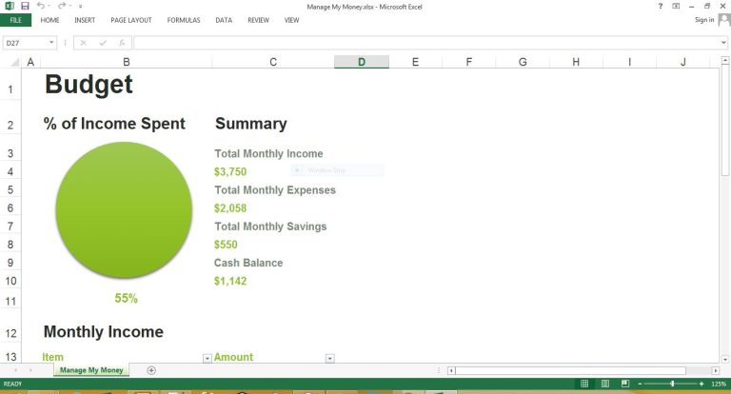This screenshot has width=731, height=394.
Task: Click the Undo arrow in quick access toolbar
Action: pyautogui.click(x=41, y=6)
